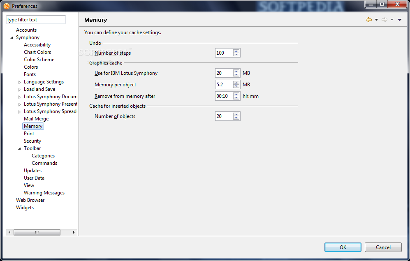Screen dimensions: 410x261
Task: Decrease the Number of objects value
Action: [236, 118]
